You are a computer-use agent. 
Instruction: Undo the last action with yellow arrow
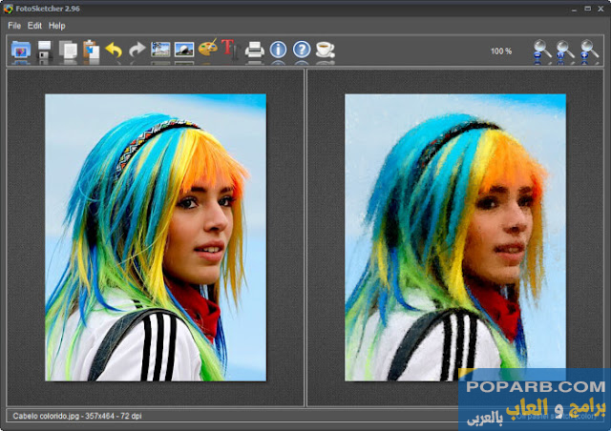coord(115,50)
